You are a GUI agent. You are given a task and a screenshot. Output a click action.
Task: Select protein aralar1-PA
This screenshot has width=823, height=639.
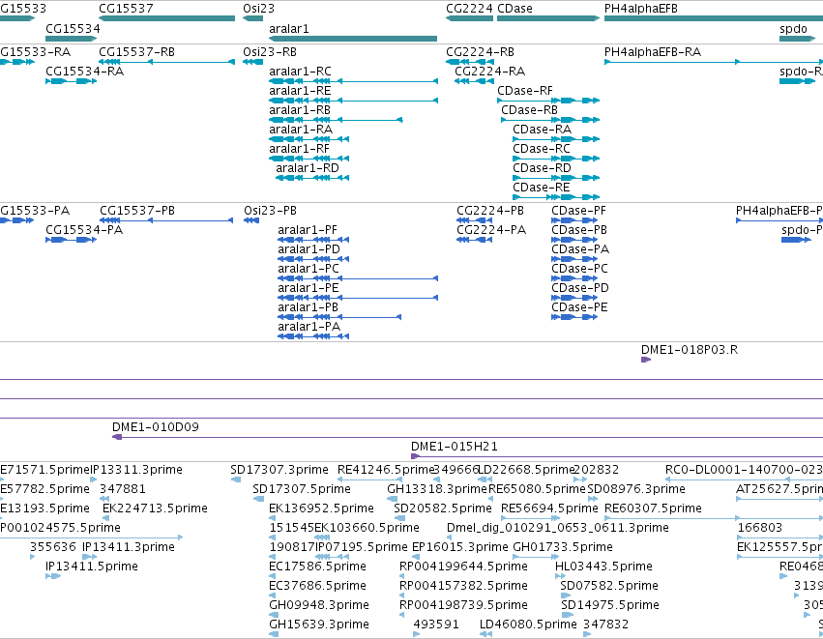coord(312,336)
